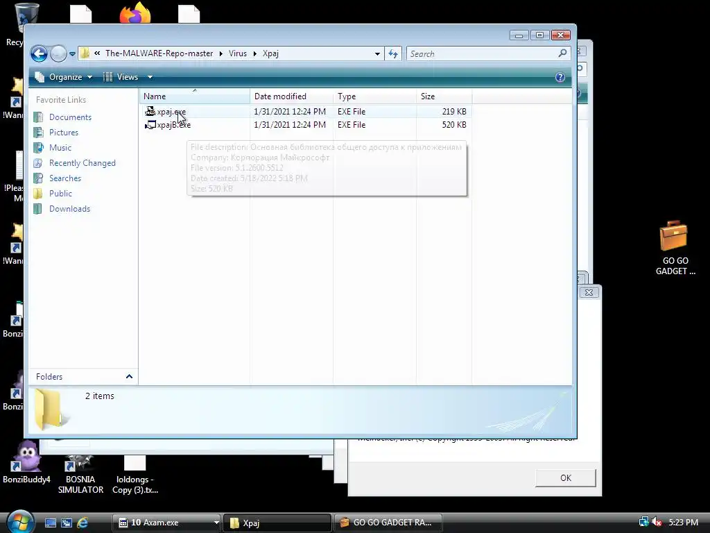Click Show Desktop in Quick Launch
The width and height of the screenshot is (710, 533).
coord(50,523)
